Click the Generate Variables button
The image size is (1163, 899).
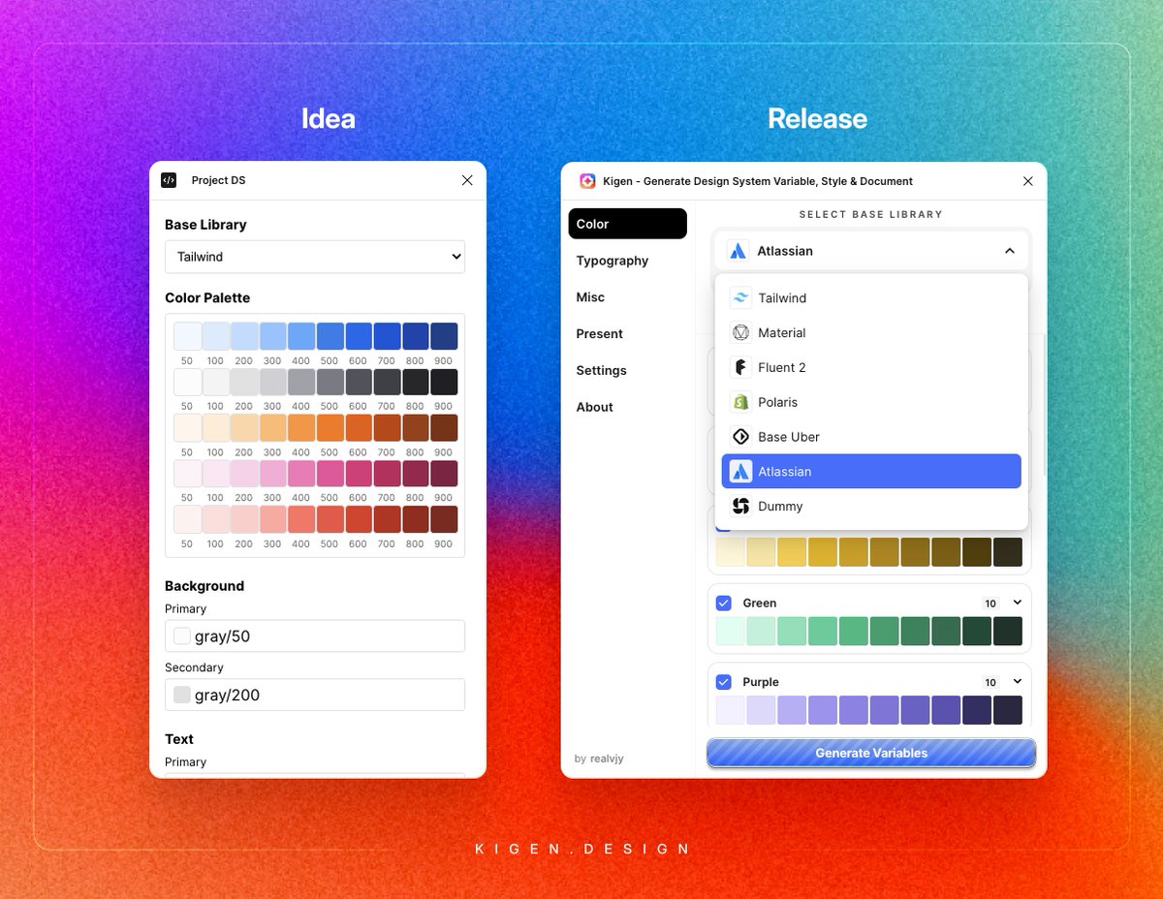point(871,753)
